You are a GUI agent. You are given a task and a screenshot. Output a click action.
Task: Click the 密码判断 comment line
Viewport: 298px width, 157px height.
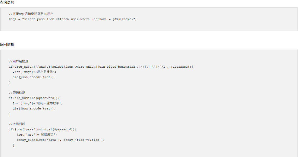17,124
